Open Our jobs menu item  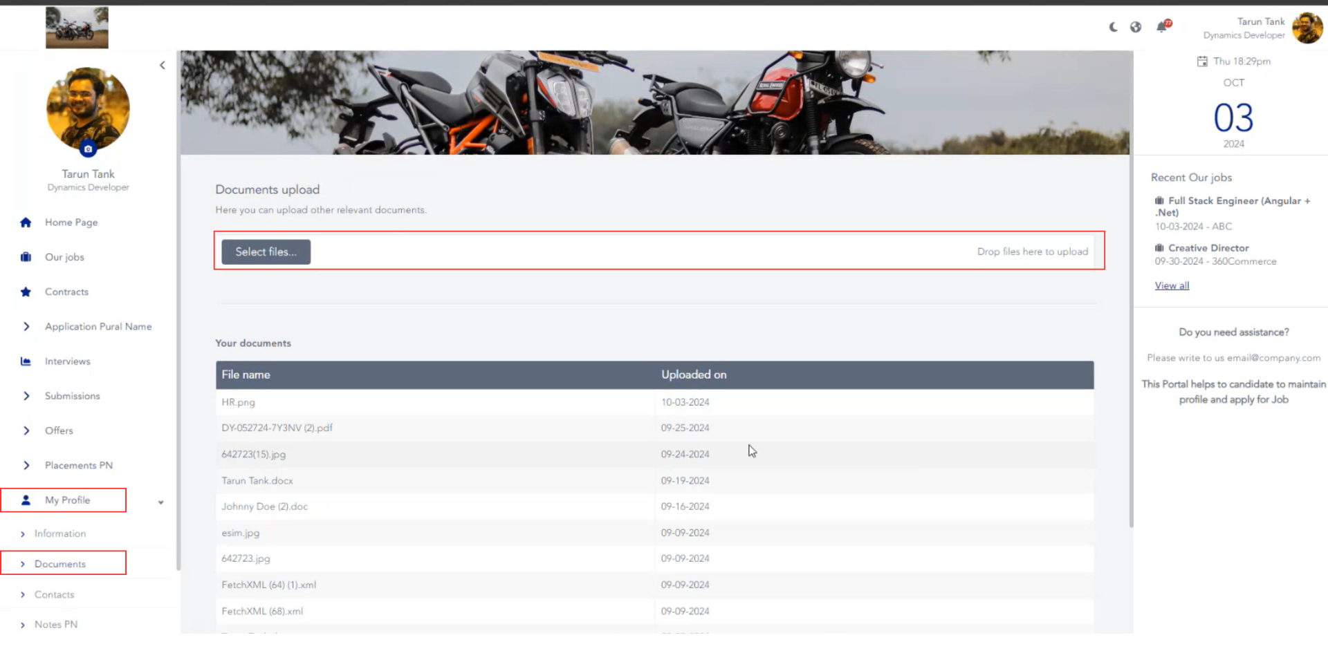pos(64,257)
